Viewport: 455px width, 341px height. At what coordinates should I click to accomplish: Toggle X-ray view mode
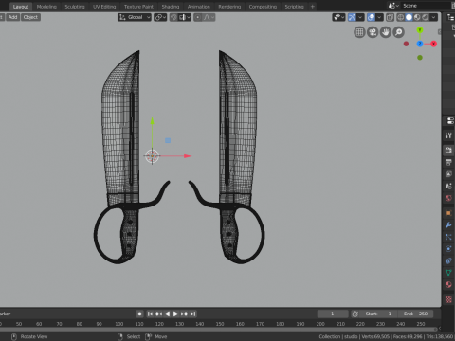390,17
